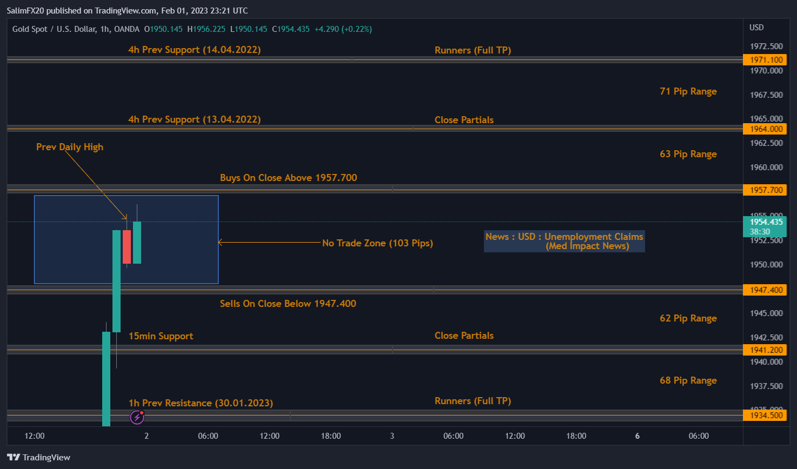This screenshot has width=797, height=469.
Task: Toggle the 1971.100 price level marker
Action: coord(765,59)
